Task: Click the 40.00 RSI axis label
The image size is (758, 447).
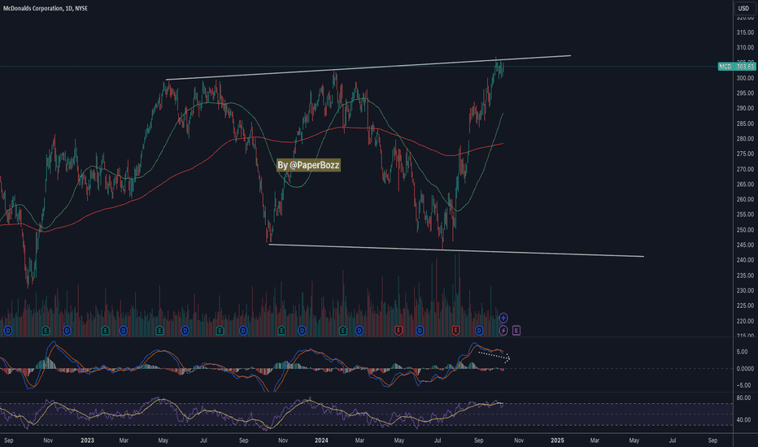Action: click(743, 420)
